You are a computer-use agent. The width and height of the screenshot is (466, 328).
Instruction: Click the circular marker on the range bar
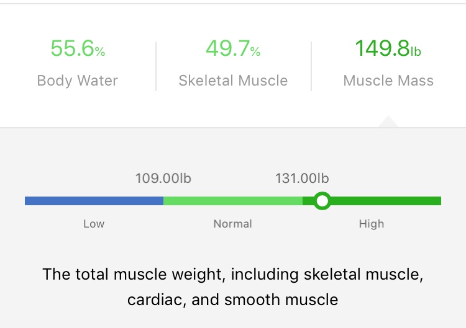tap(322, 201)
